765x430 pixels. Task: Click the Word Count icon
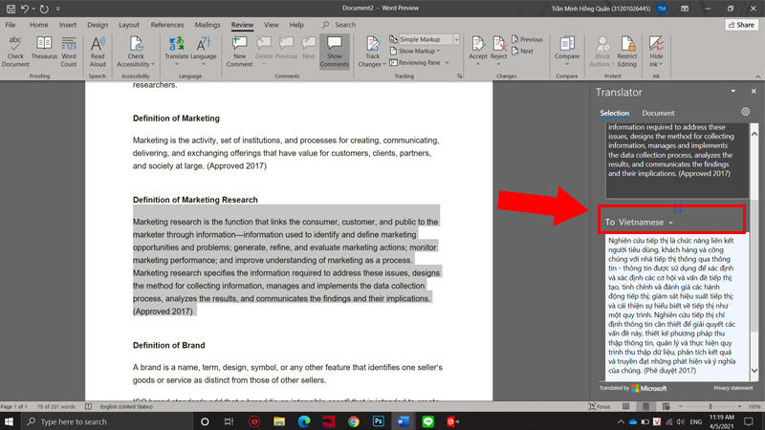[70, 48]
